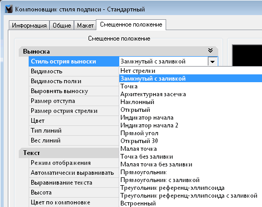Switch to the Информация tab
The height and width of the screenshot is (207, 262).
[29, 25]
